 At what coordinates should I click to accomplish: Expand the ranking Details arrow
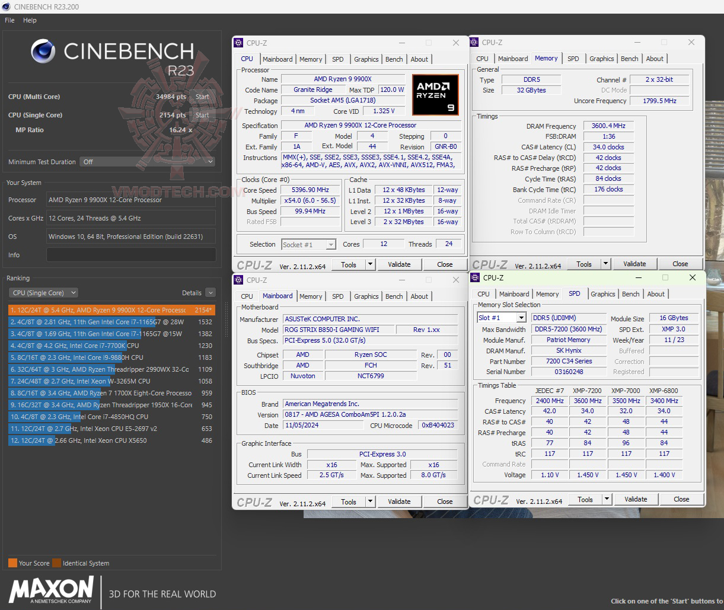(x=210, y=293)
